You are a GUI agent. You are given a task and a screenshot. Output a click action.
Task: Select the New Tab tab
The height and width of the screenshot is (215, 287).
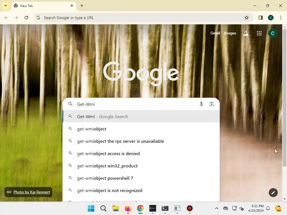tap(43, 6)
